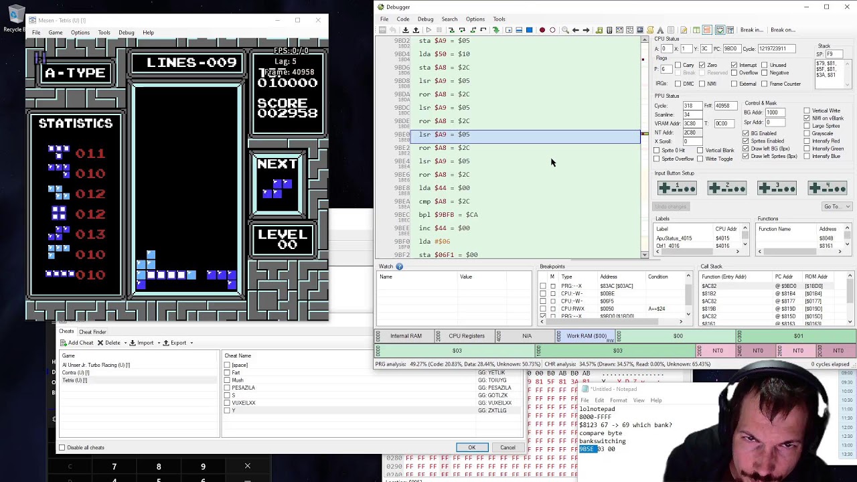Open the Game menu in Mesen window

click(x=56, y=32)
